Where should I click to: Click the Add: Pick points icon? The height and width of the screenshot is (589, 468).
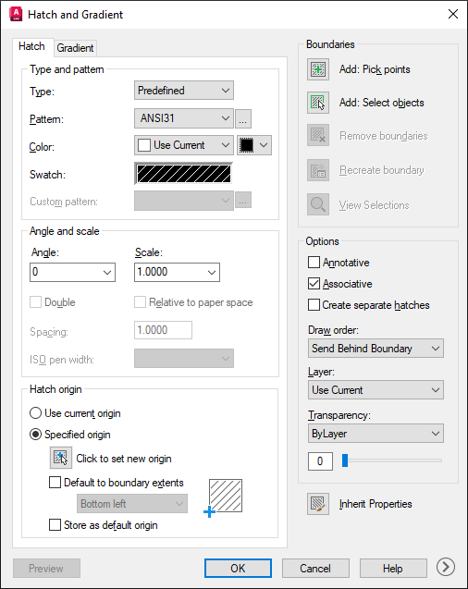318,69
